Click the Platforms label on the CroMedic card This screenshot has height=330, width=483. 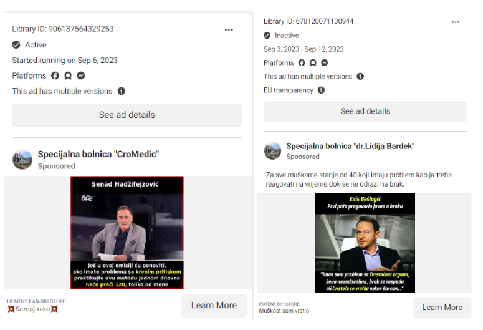[29, 76]
